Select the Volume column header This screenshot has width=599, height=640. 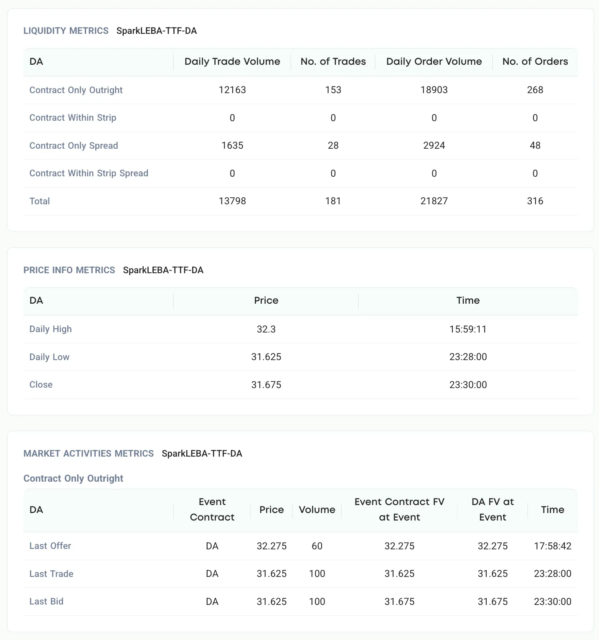[x=317, y=510]
